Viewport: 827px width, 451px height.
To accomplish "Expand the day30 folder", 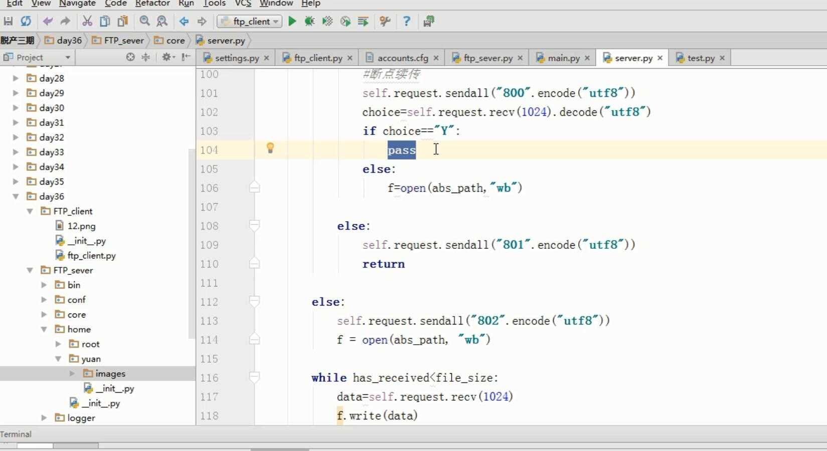I will pos(16,108).
